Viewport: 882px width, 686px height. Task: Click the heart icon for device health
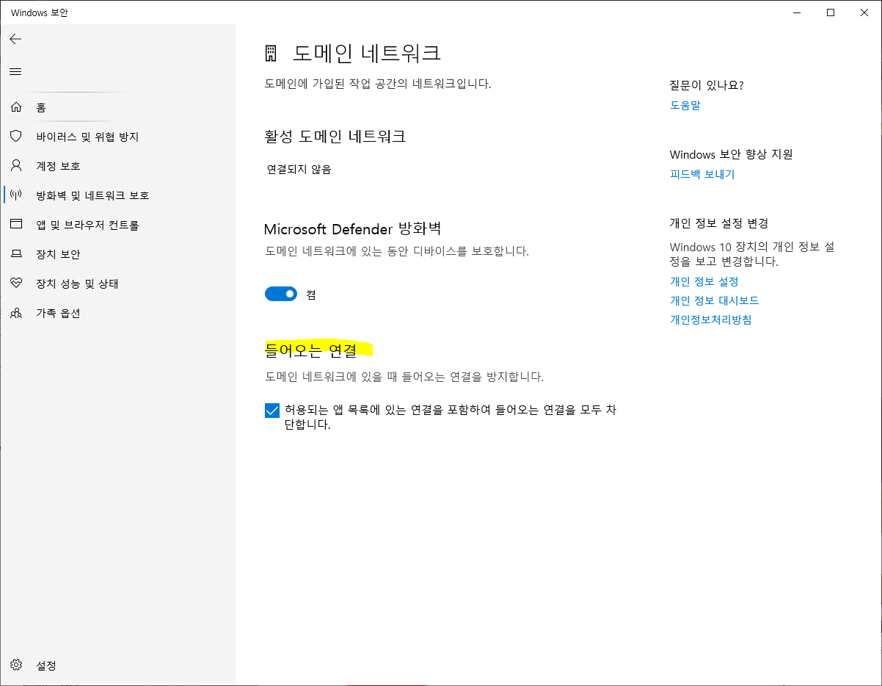pos(16,284)
